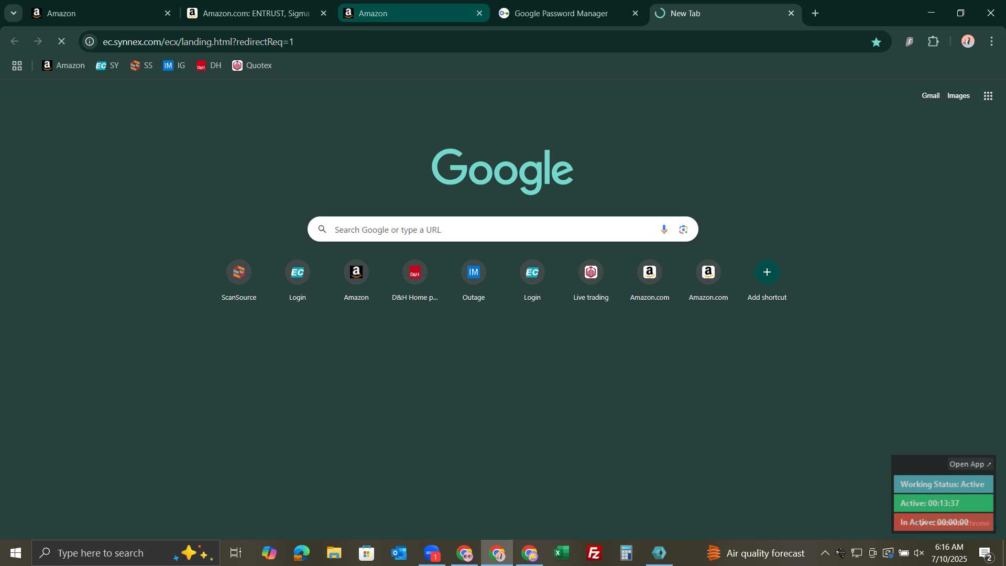Open a new tab with the plus button
Viewport: 1006px width, 566px height.
[x=815, y=13]
